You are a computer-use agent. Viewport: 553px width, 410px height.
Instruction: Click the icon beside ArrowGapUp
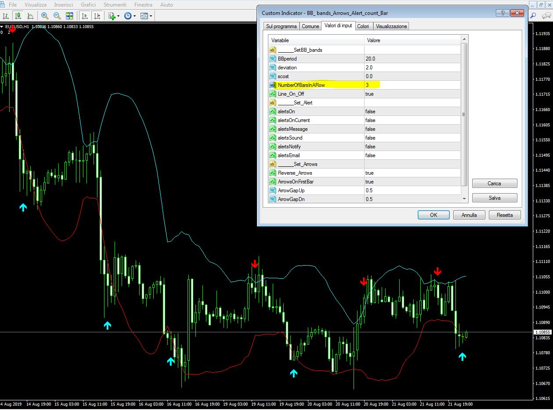click(x=272, y=191)
